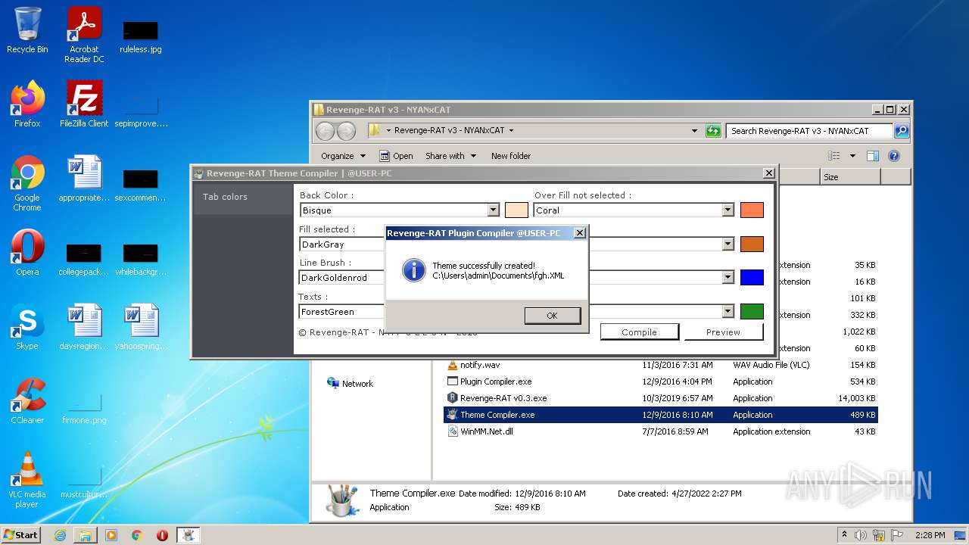Click Open in the Explorer toolbar

tap(396, 156)
